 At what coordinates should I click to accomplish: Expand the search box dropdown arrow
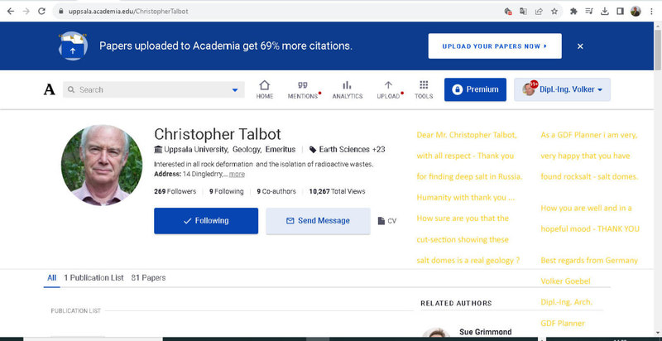[235, 90]
